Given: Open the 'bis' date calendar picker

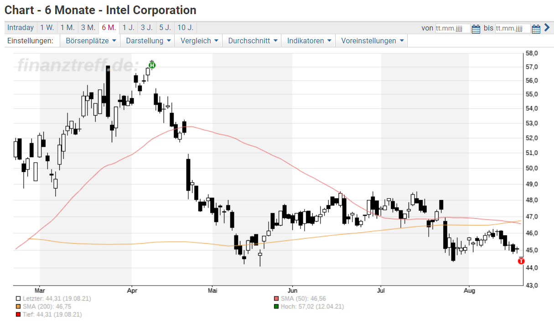Looking at the screenshot, I should pos(536,29).
